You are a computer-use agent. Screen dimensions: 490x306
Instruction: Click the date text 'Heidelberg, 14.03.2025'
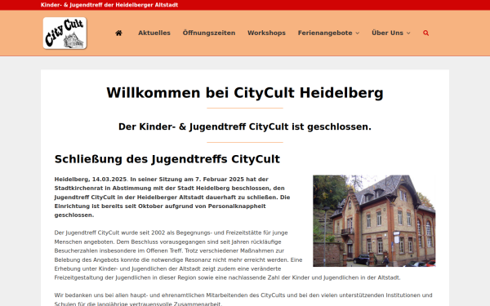(x=91, y=180)
